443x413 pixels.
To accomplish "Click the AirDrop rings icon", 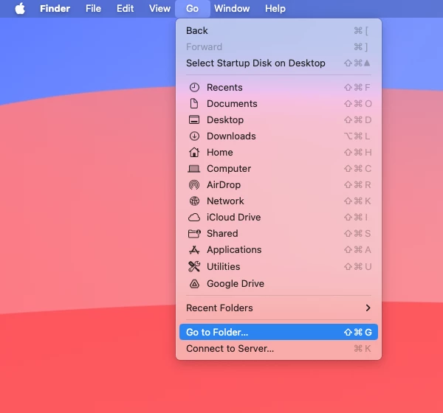I will pyautogui.click(x=194, y=185).
